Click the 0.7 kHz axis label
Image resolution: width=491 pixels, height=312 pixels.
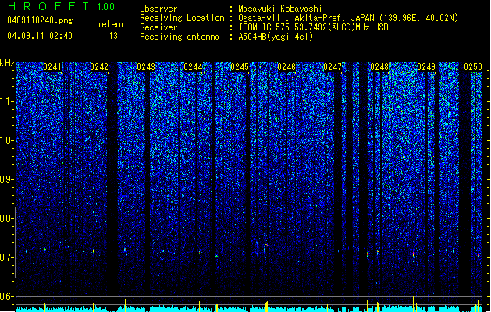tap(7, 257)
